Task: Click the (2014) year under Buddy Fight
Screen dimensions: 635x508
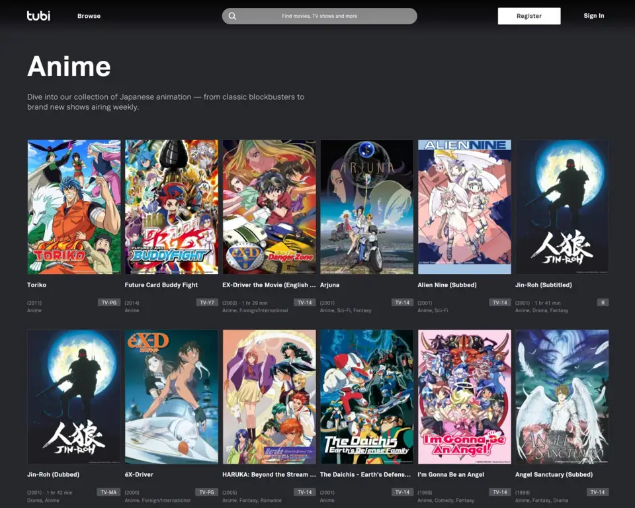Action: [x=132, y=302]
